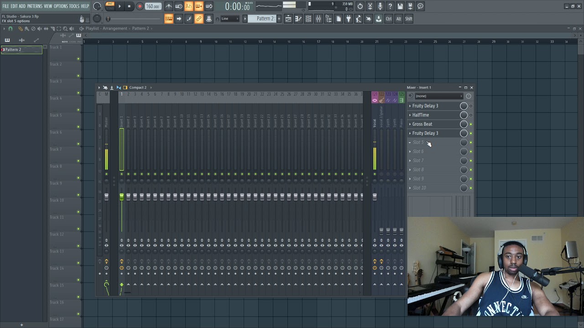Open the FILE menu

5,6
